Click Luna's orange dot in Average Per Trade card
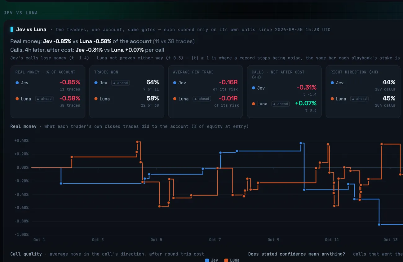This screenshot has height=262, width=403. 175,99
